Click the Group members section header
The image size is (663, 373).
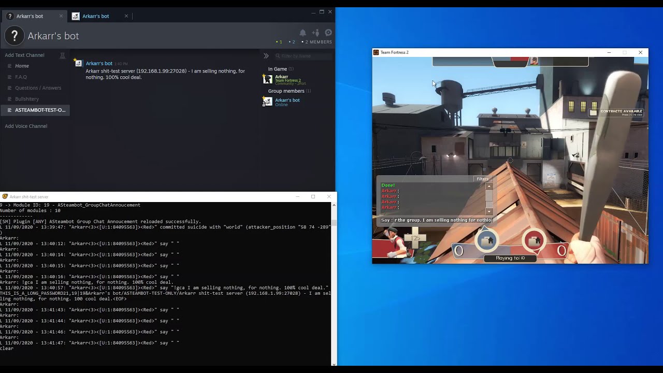point(289,91)
